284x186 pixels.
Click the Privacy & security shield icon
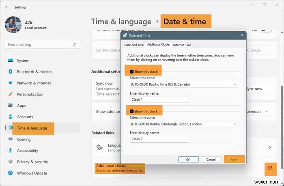point(11,162)
